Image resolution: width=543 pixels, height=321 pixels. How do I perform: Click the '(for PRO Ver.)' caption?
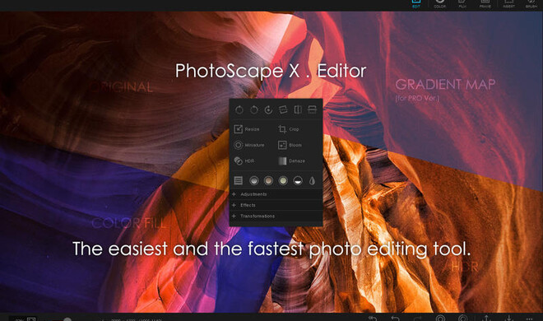click(x=417, y=98)
